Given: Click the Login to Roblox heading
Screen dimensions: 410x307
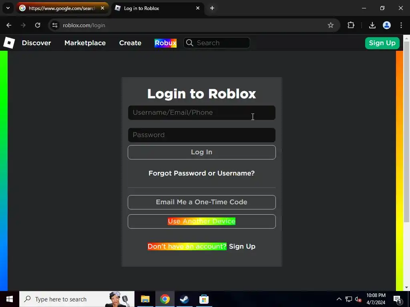Looking at the screenshot, I should point(202,94).
